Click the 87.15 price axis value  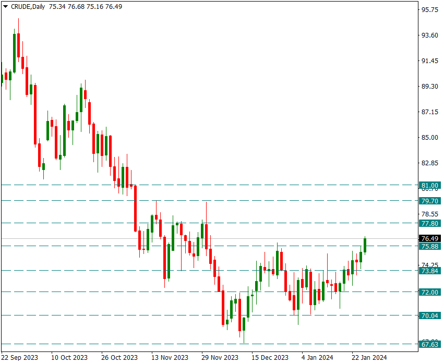(430, 112)
